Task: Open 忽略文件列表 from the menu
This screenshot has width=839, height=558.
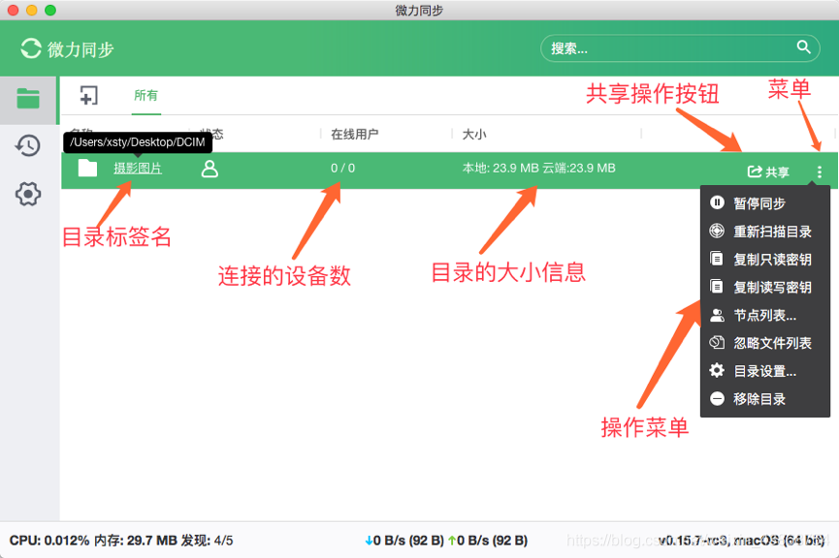Action: pyautogui.click(x=765, y=343)
